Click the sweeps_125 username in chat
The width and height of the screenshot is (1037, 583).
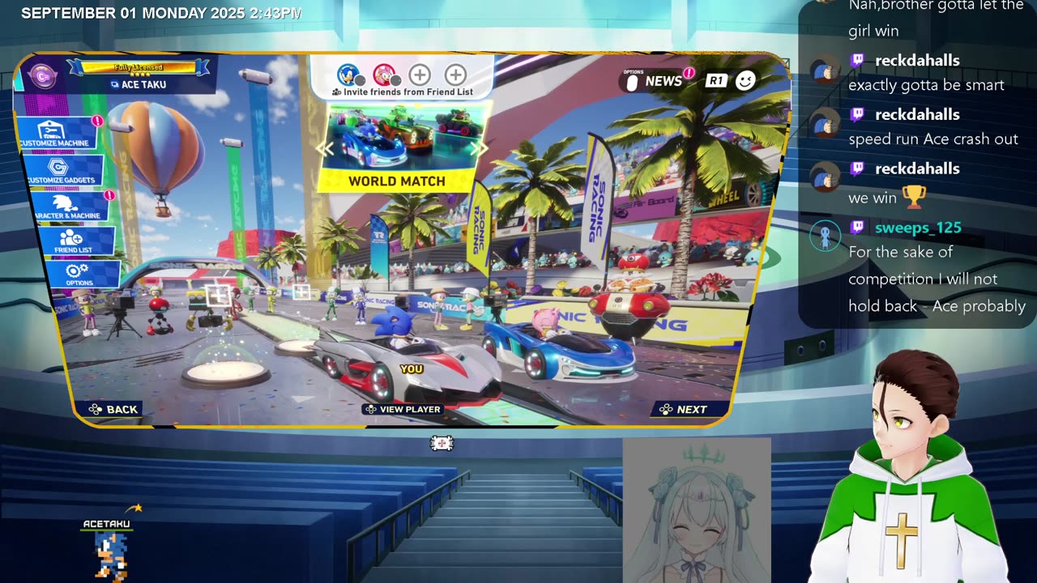pyautogui.click(x=918, y=228)
